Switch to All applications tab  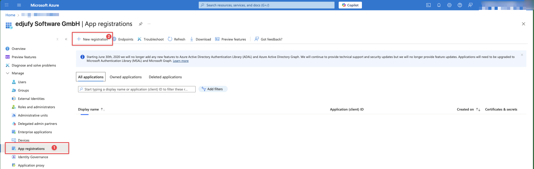pyautogui.click(x=91, y=77)
